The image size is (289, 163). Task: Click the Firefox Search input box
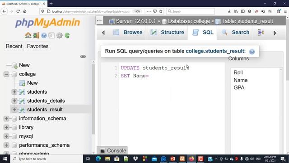click(191, 11)
